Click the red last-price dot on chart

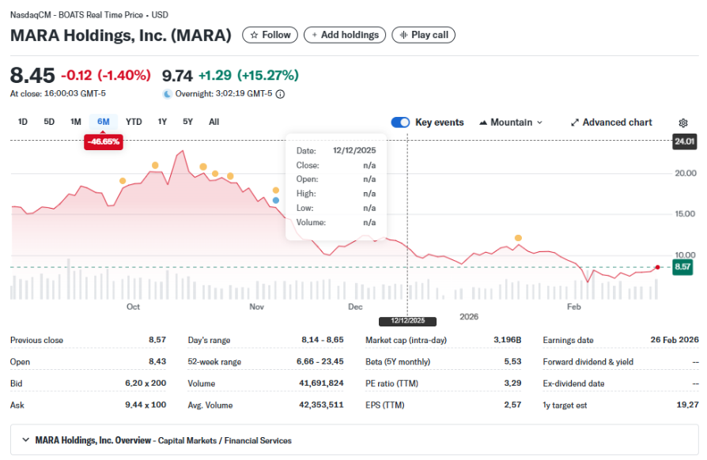[657, 267]
